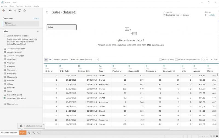219x138 pixels.
Task: Close the 'Ir a la hoja de trabajo' tooltip
Action: (44, 124)
